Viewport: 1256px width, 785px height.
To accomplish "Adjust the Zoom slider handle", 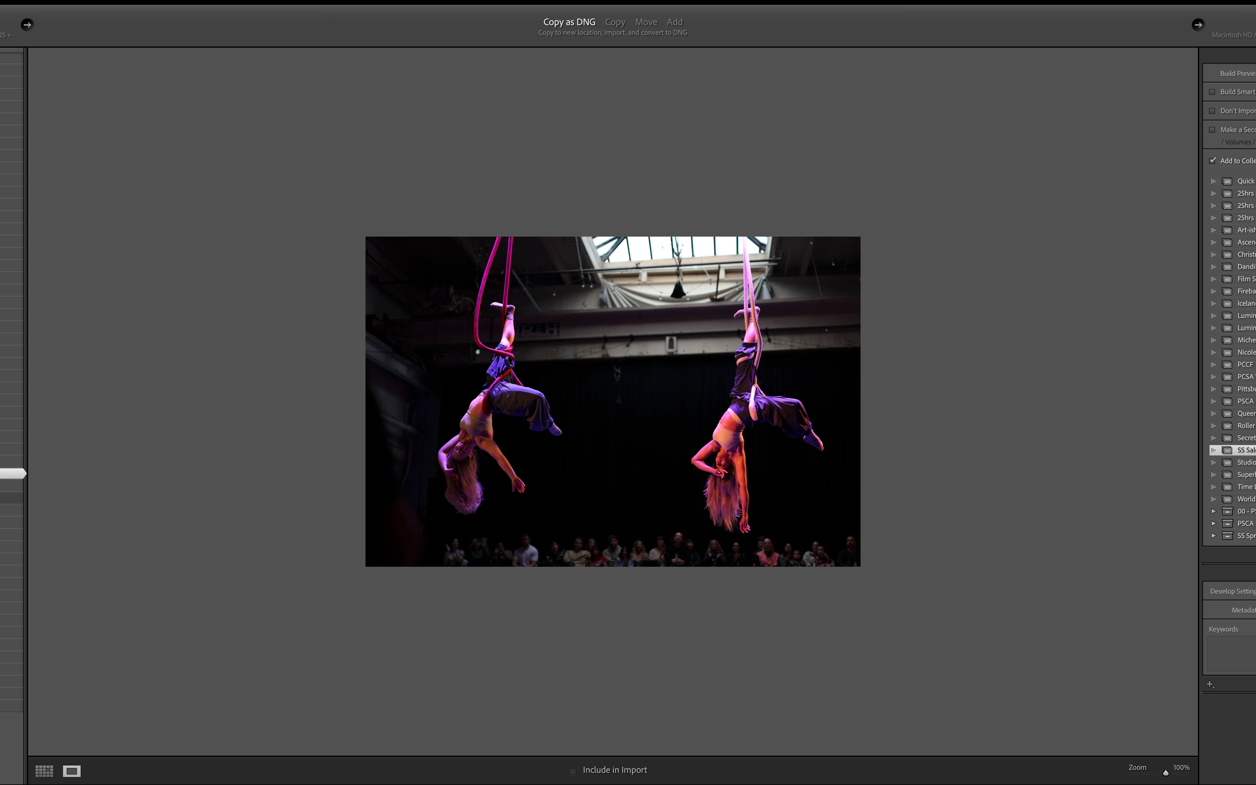I will [1166, 773].
